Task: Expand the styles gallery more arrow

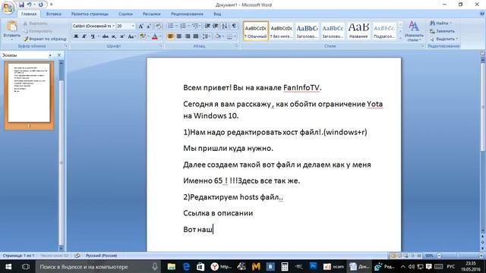Action: [400, 38]
